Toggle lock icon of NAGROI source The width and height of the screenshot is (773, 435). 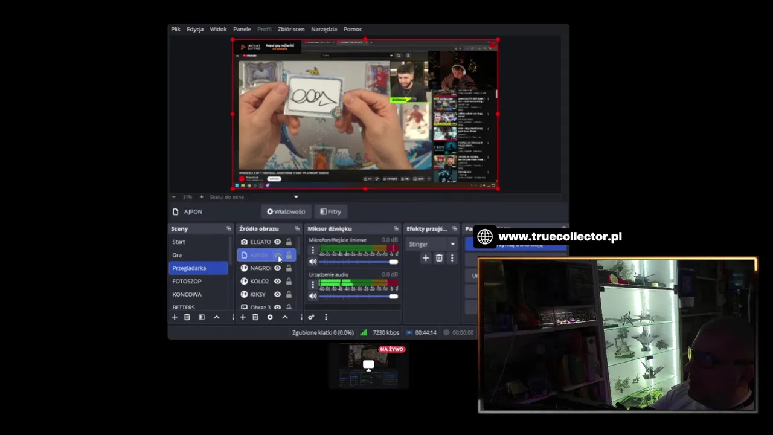pos(289,268)
